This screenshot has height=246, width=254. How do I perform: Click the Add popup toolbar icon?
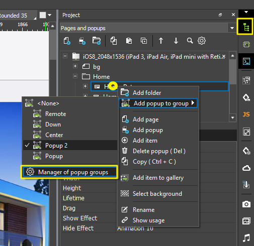[82, 41]
